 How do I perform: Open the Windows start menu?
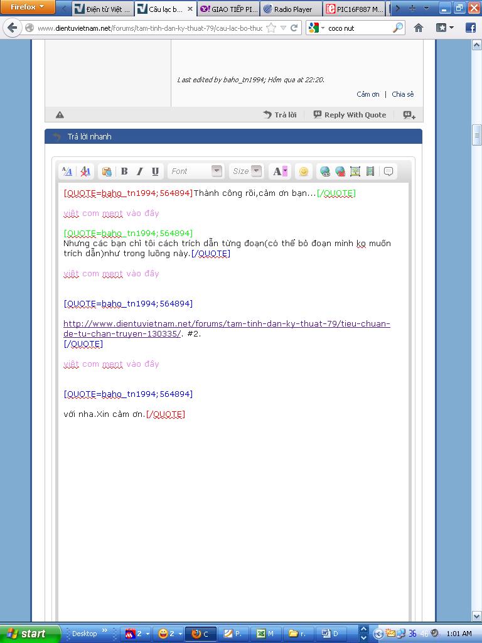pos(29,634)
